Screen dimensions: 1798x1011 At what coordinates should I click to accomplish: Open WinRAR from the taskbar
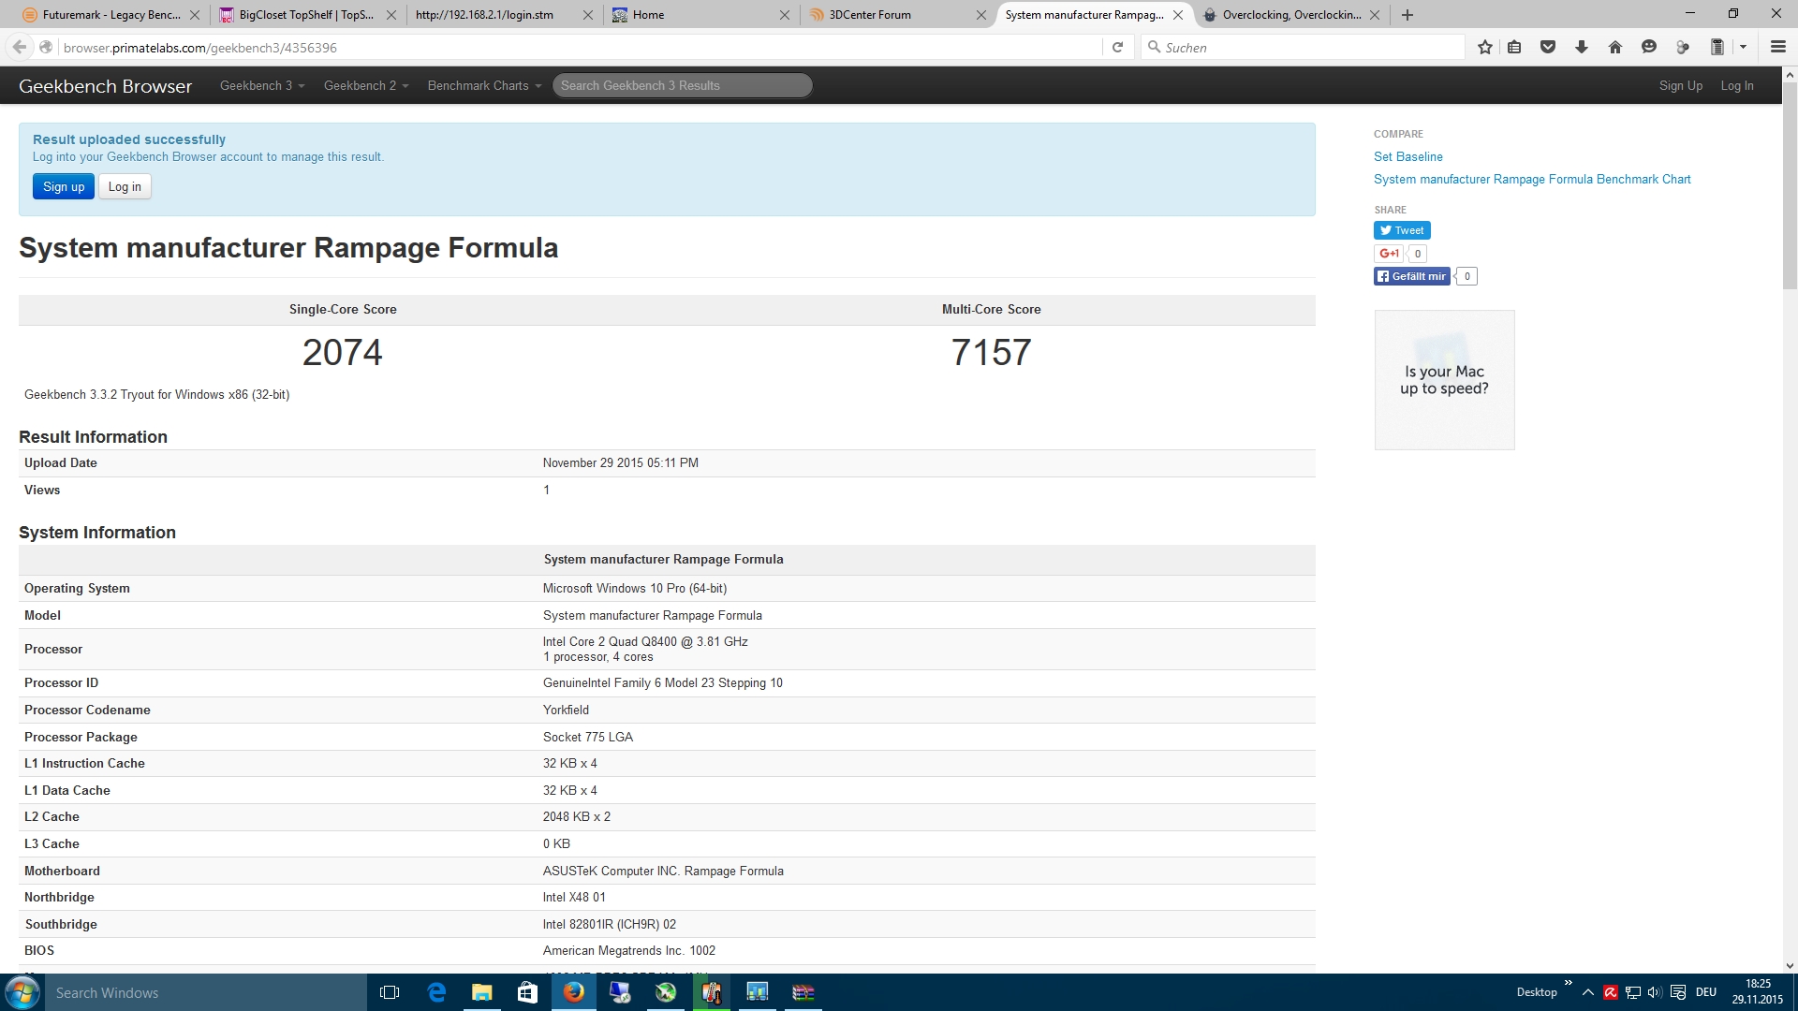(803, 992)
